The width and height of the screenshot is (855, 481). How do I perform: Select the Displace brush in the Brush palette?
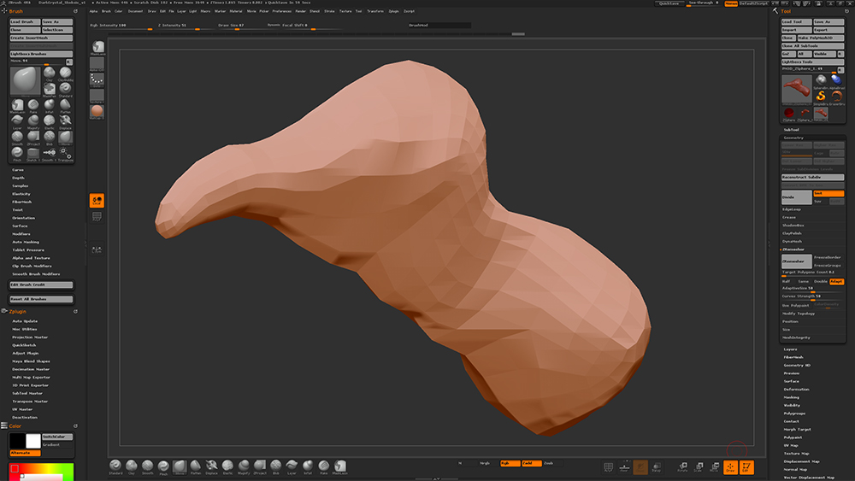66,121
